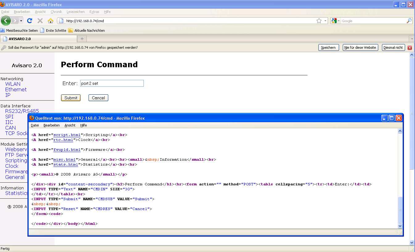Open the home page icon
Image resolution: width=415 pixels, height=252 pixels.
[51, 21]
